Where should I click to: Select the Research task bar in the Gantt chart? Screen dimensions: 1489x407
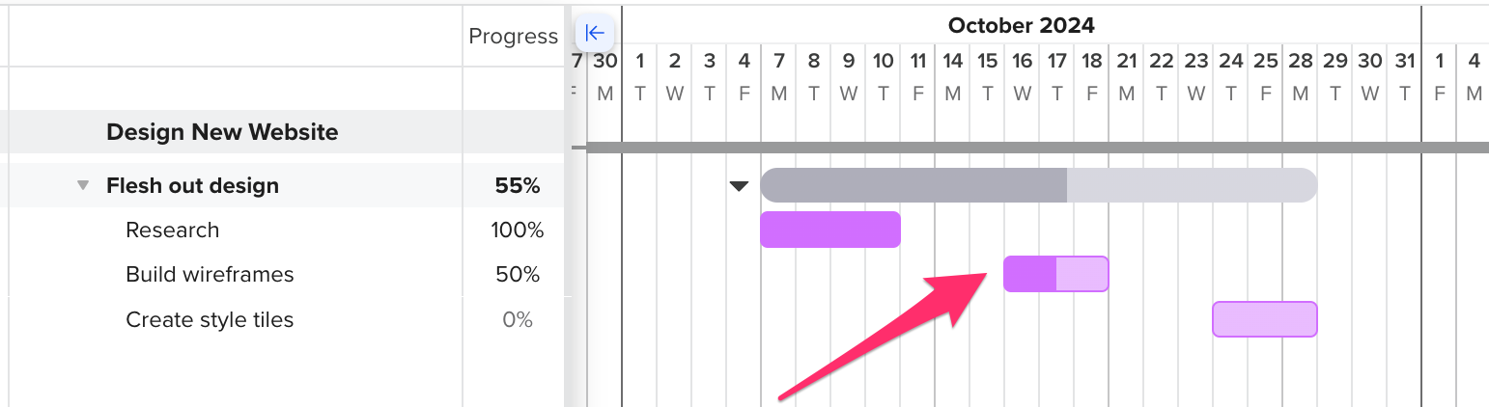click(x=830, y=230)
